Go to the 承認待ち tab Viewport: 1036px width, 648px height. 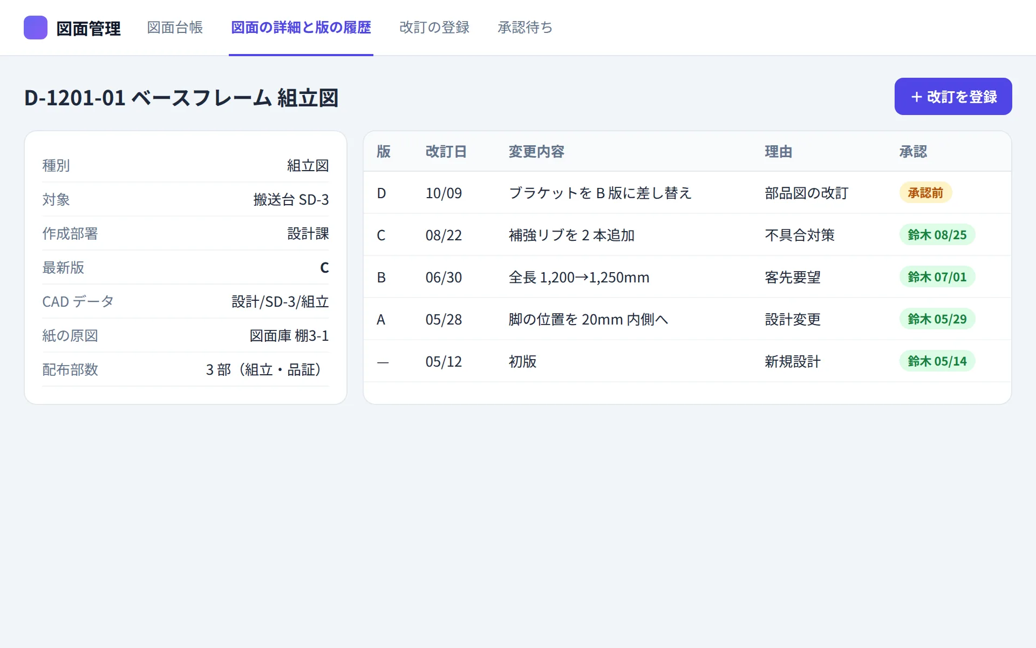(x=525, y=28)
